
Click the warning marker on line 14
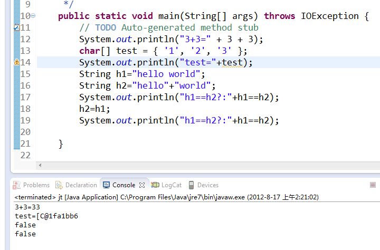(17, 62)
